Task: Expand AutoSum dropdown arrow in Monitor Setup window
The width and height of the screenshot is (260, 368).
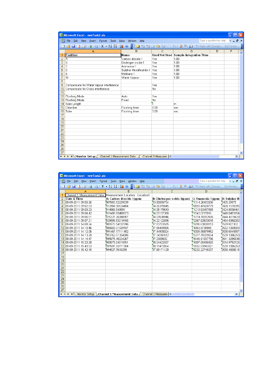Action: pyautogui.click(x=106, y=46)
